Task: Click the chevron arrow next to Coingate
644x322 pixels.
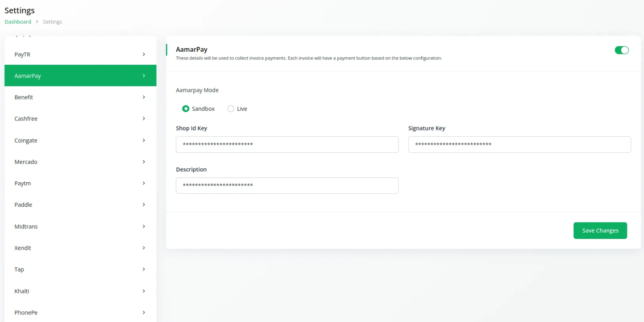Action: [x=144, y=140]
